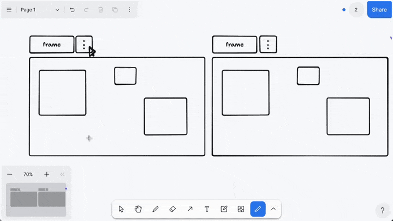Activate the text tool

point(207,209)
